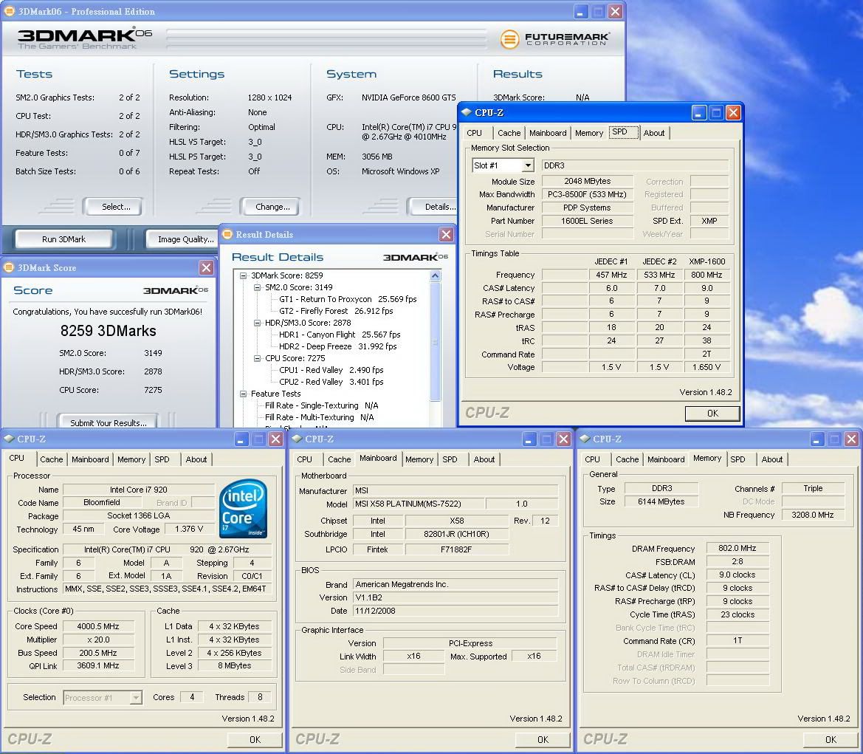
Task: Open the SPD tab in Mainboard CPU-Z window
Action: click(x=450, y=459)
